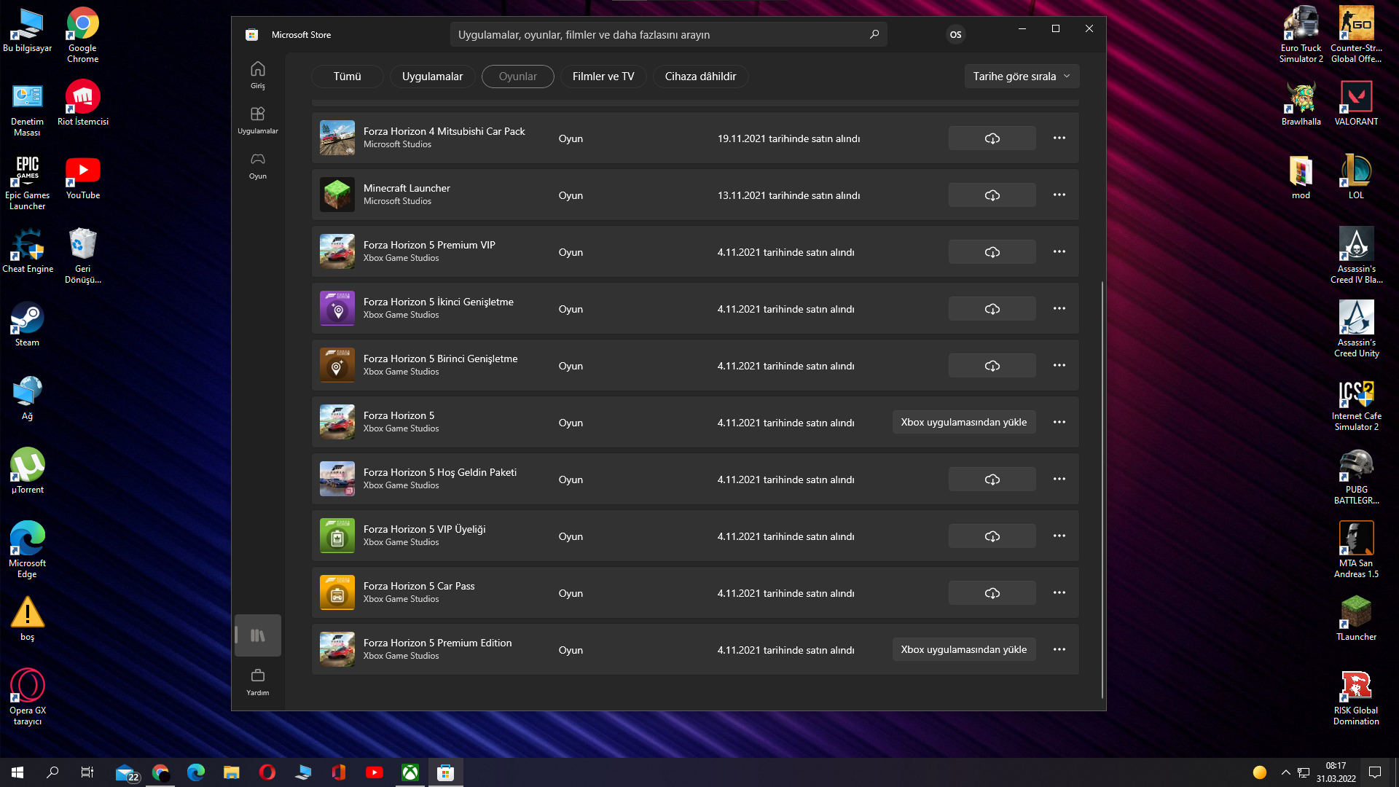Download Forza Horizon 5 Hoş Geldin Paketi
The height and width of the screenshot is (787, 1399).
992,479
